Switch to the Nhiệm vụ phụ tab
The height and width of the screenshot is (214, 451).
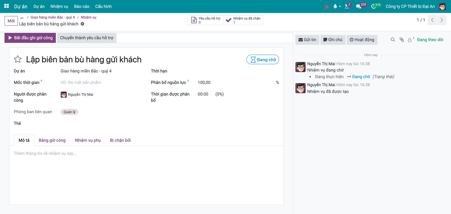point(88,140)
